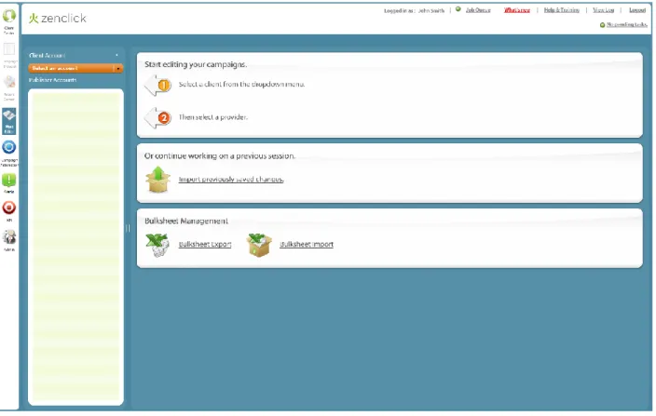Collapse the Client Account panel arrow
Screen dimensions: 656x416
point(116,55)
